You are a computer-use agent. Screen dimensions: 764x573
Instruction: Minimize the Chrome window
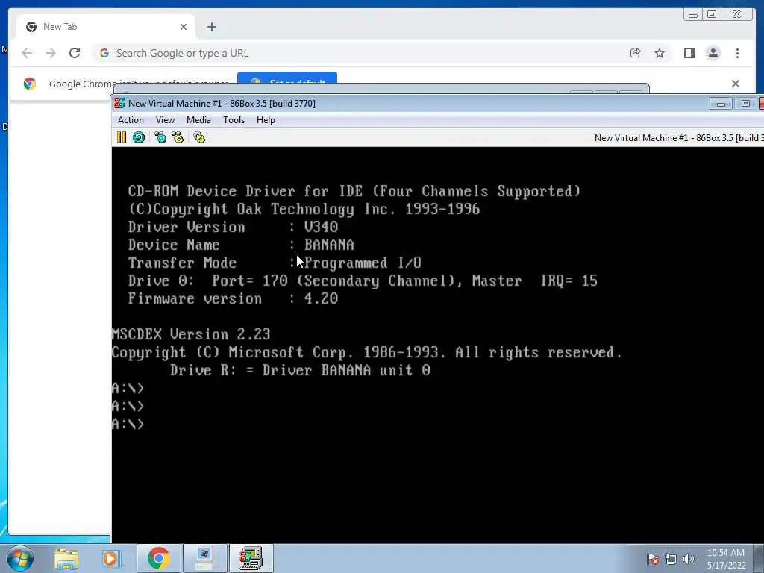[x=692, y=15]
